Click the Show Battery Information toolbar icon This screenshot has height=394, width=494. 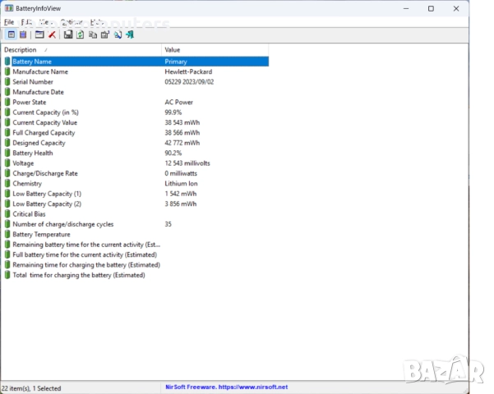click(x=12, y=34)
